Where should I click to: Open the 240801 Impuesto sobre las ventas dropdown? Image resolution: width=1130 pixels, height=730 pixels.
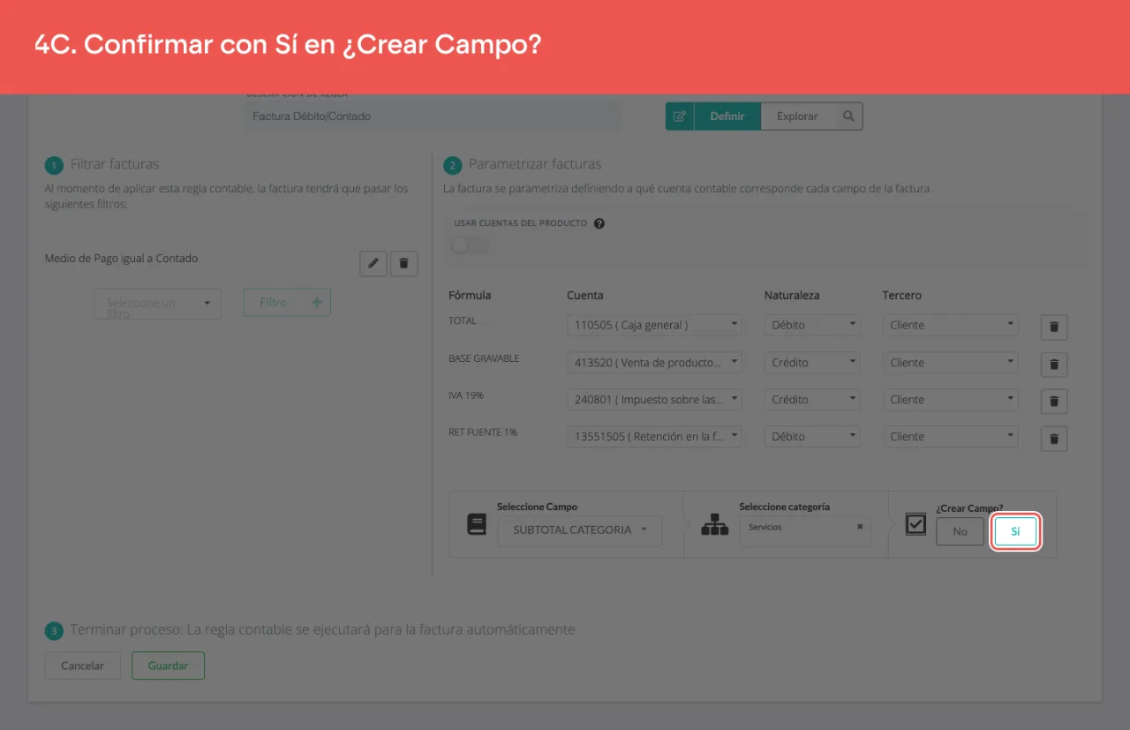click(655, 399)
